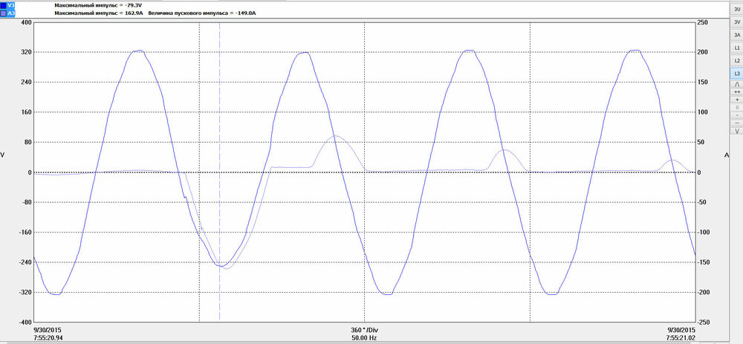Click the dashed vertical cursor line
743x344 pixels.
[219, 172]
